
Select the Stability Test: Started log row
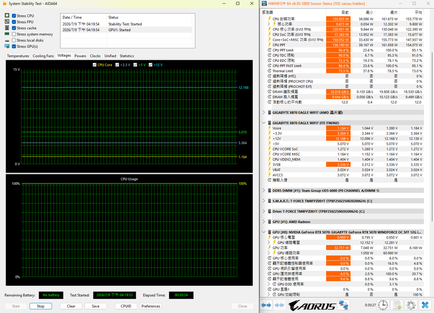click(x=126, y=24)
